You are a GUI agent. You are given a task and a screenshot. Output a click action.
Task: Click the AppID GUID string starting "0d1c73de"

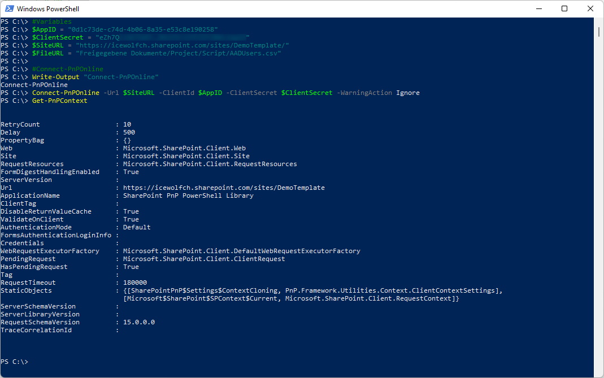[143, 29]
